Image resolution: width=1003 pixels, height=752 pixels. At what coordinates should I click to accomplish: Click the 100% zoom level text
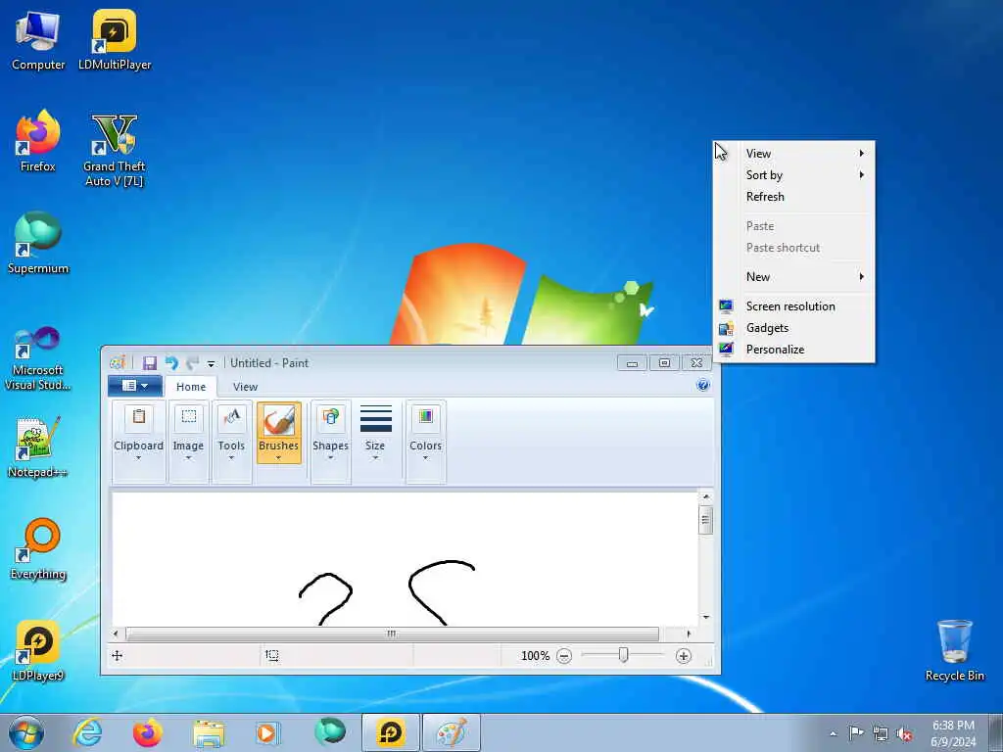[536, 656]
